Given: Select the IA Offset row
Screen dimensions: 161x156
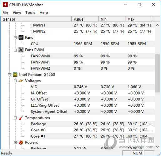Looking at the screenshot, I should click(93, 93).
